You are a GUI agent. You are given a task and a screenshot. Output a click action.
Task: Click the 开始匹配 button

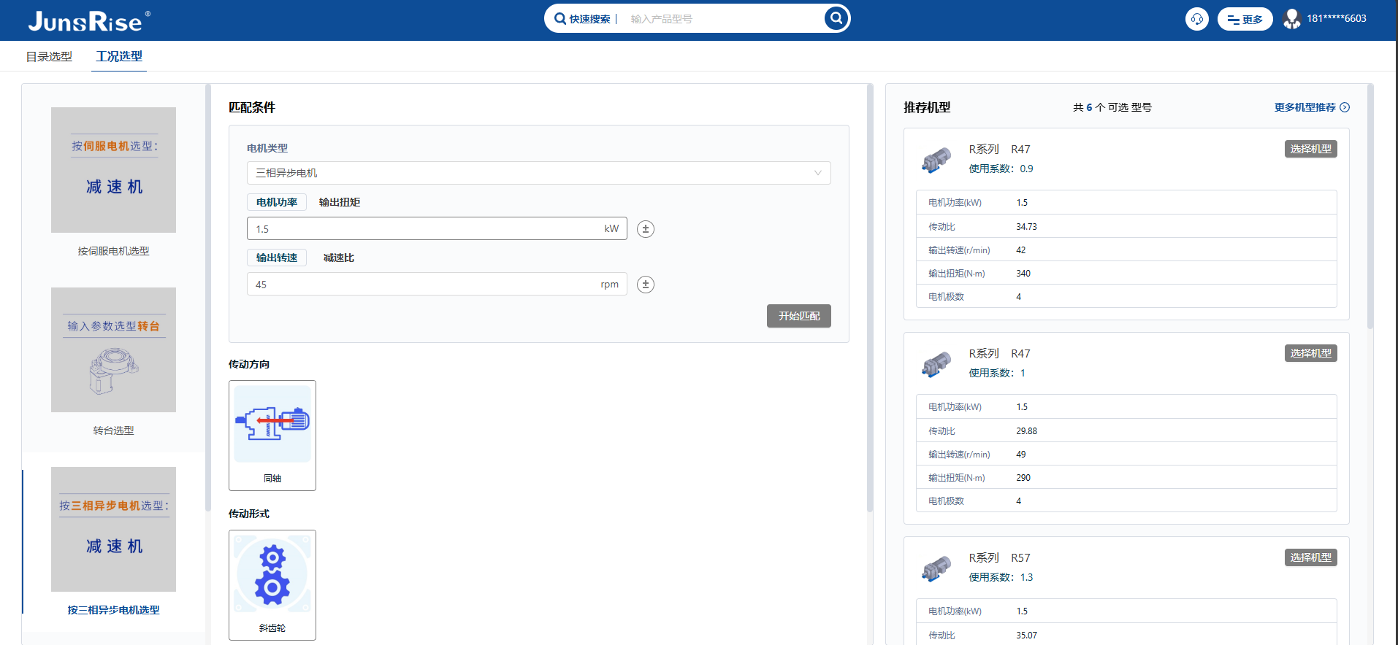point(799,316)
